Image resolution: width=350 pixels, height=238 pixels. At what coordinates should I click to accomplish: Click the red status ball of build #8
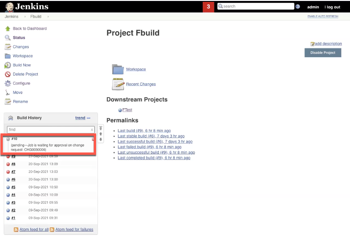(8, 164)
